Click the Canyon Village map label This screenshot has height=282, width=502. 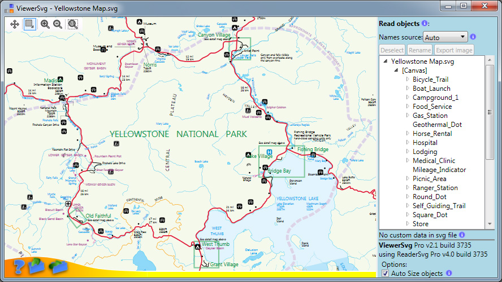point(214,34)
